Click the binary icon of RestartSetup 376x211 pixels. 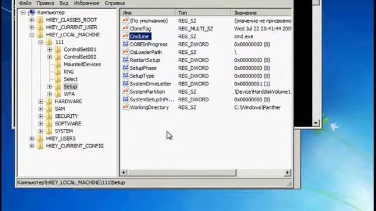(x=125, y=60)
